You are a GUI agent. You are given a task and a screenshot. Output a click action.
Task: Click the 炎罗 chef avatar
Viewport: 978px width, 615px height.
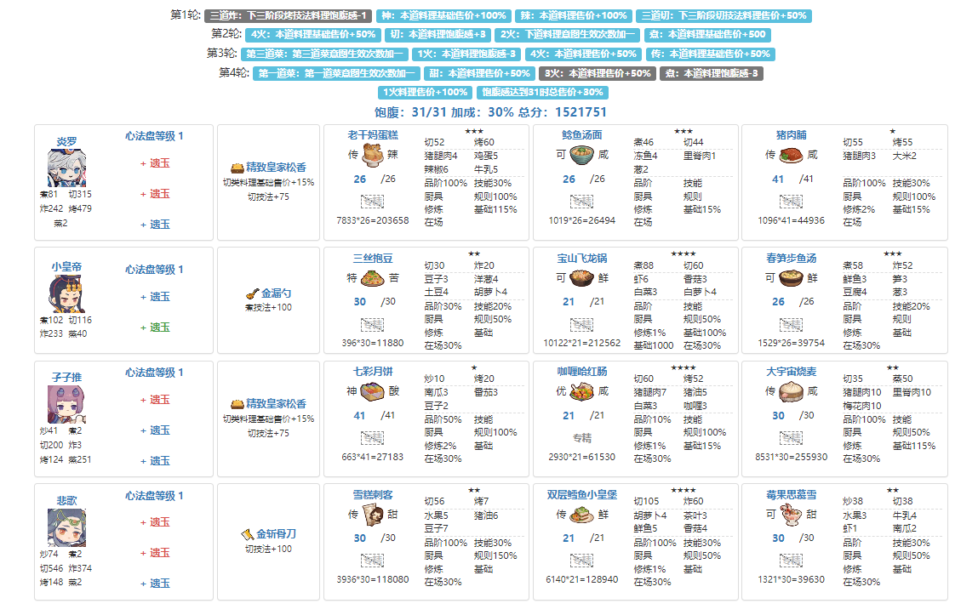coord(66,168)
